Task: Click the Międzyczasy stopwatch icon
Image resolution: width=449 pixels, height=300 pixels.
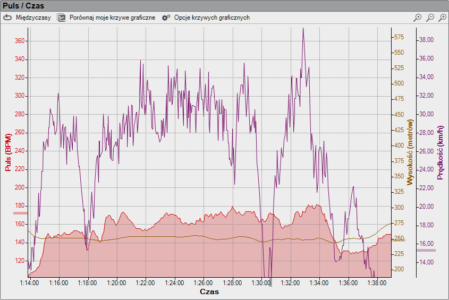Action: pyautogui.click(x=7, y=18)
